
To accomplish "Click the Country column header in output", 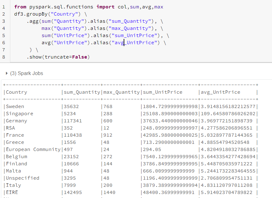I will tap(17, 92).
